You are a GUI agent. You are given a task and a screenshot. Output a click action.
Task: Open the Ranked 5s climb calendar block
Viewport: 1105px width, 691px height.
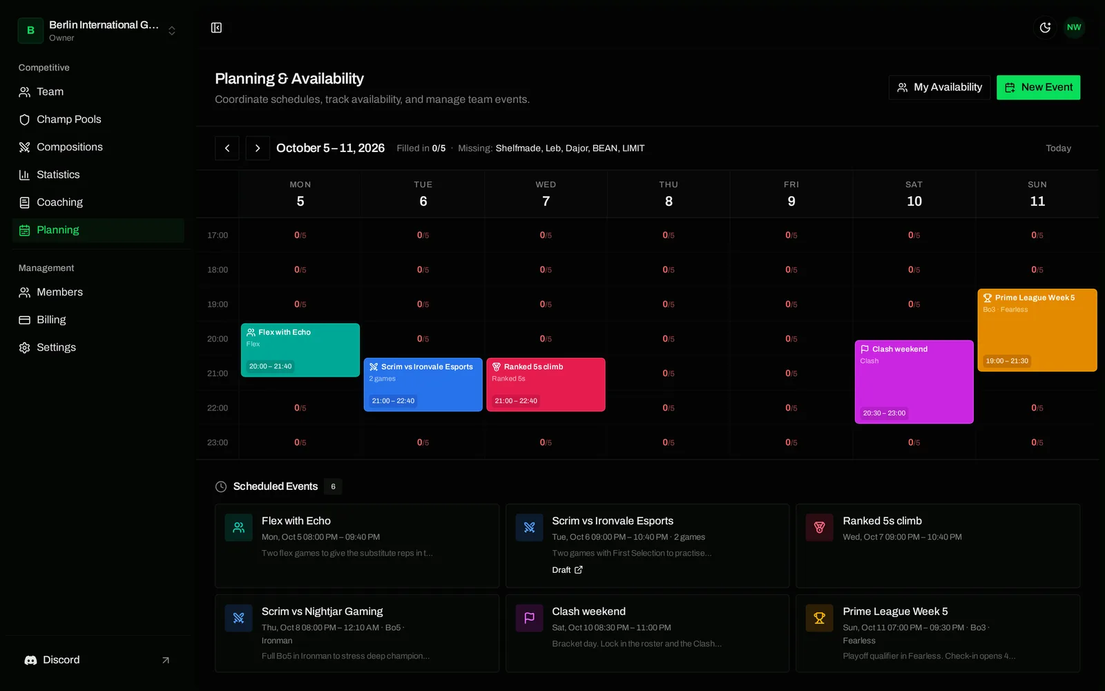click(x=546, y=384)
